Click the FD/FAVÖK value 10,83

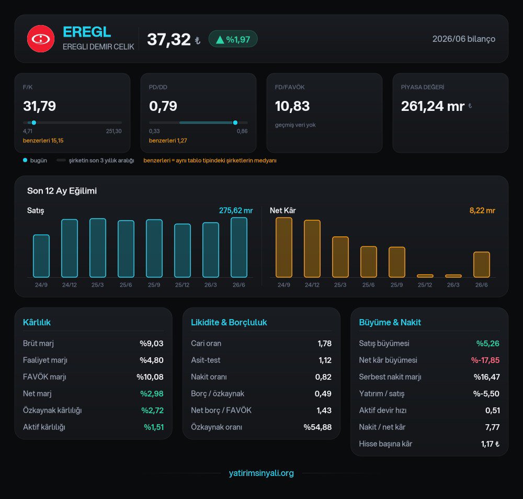point(292,106)
